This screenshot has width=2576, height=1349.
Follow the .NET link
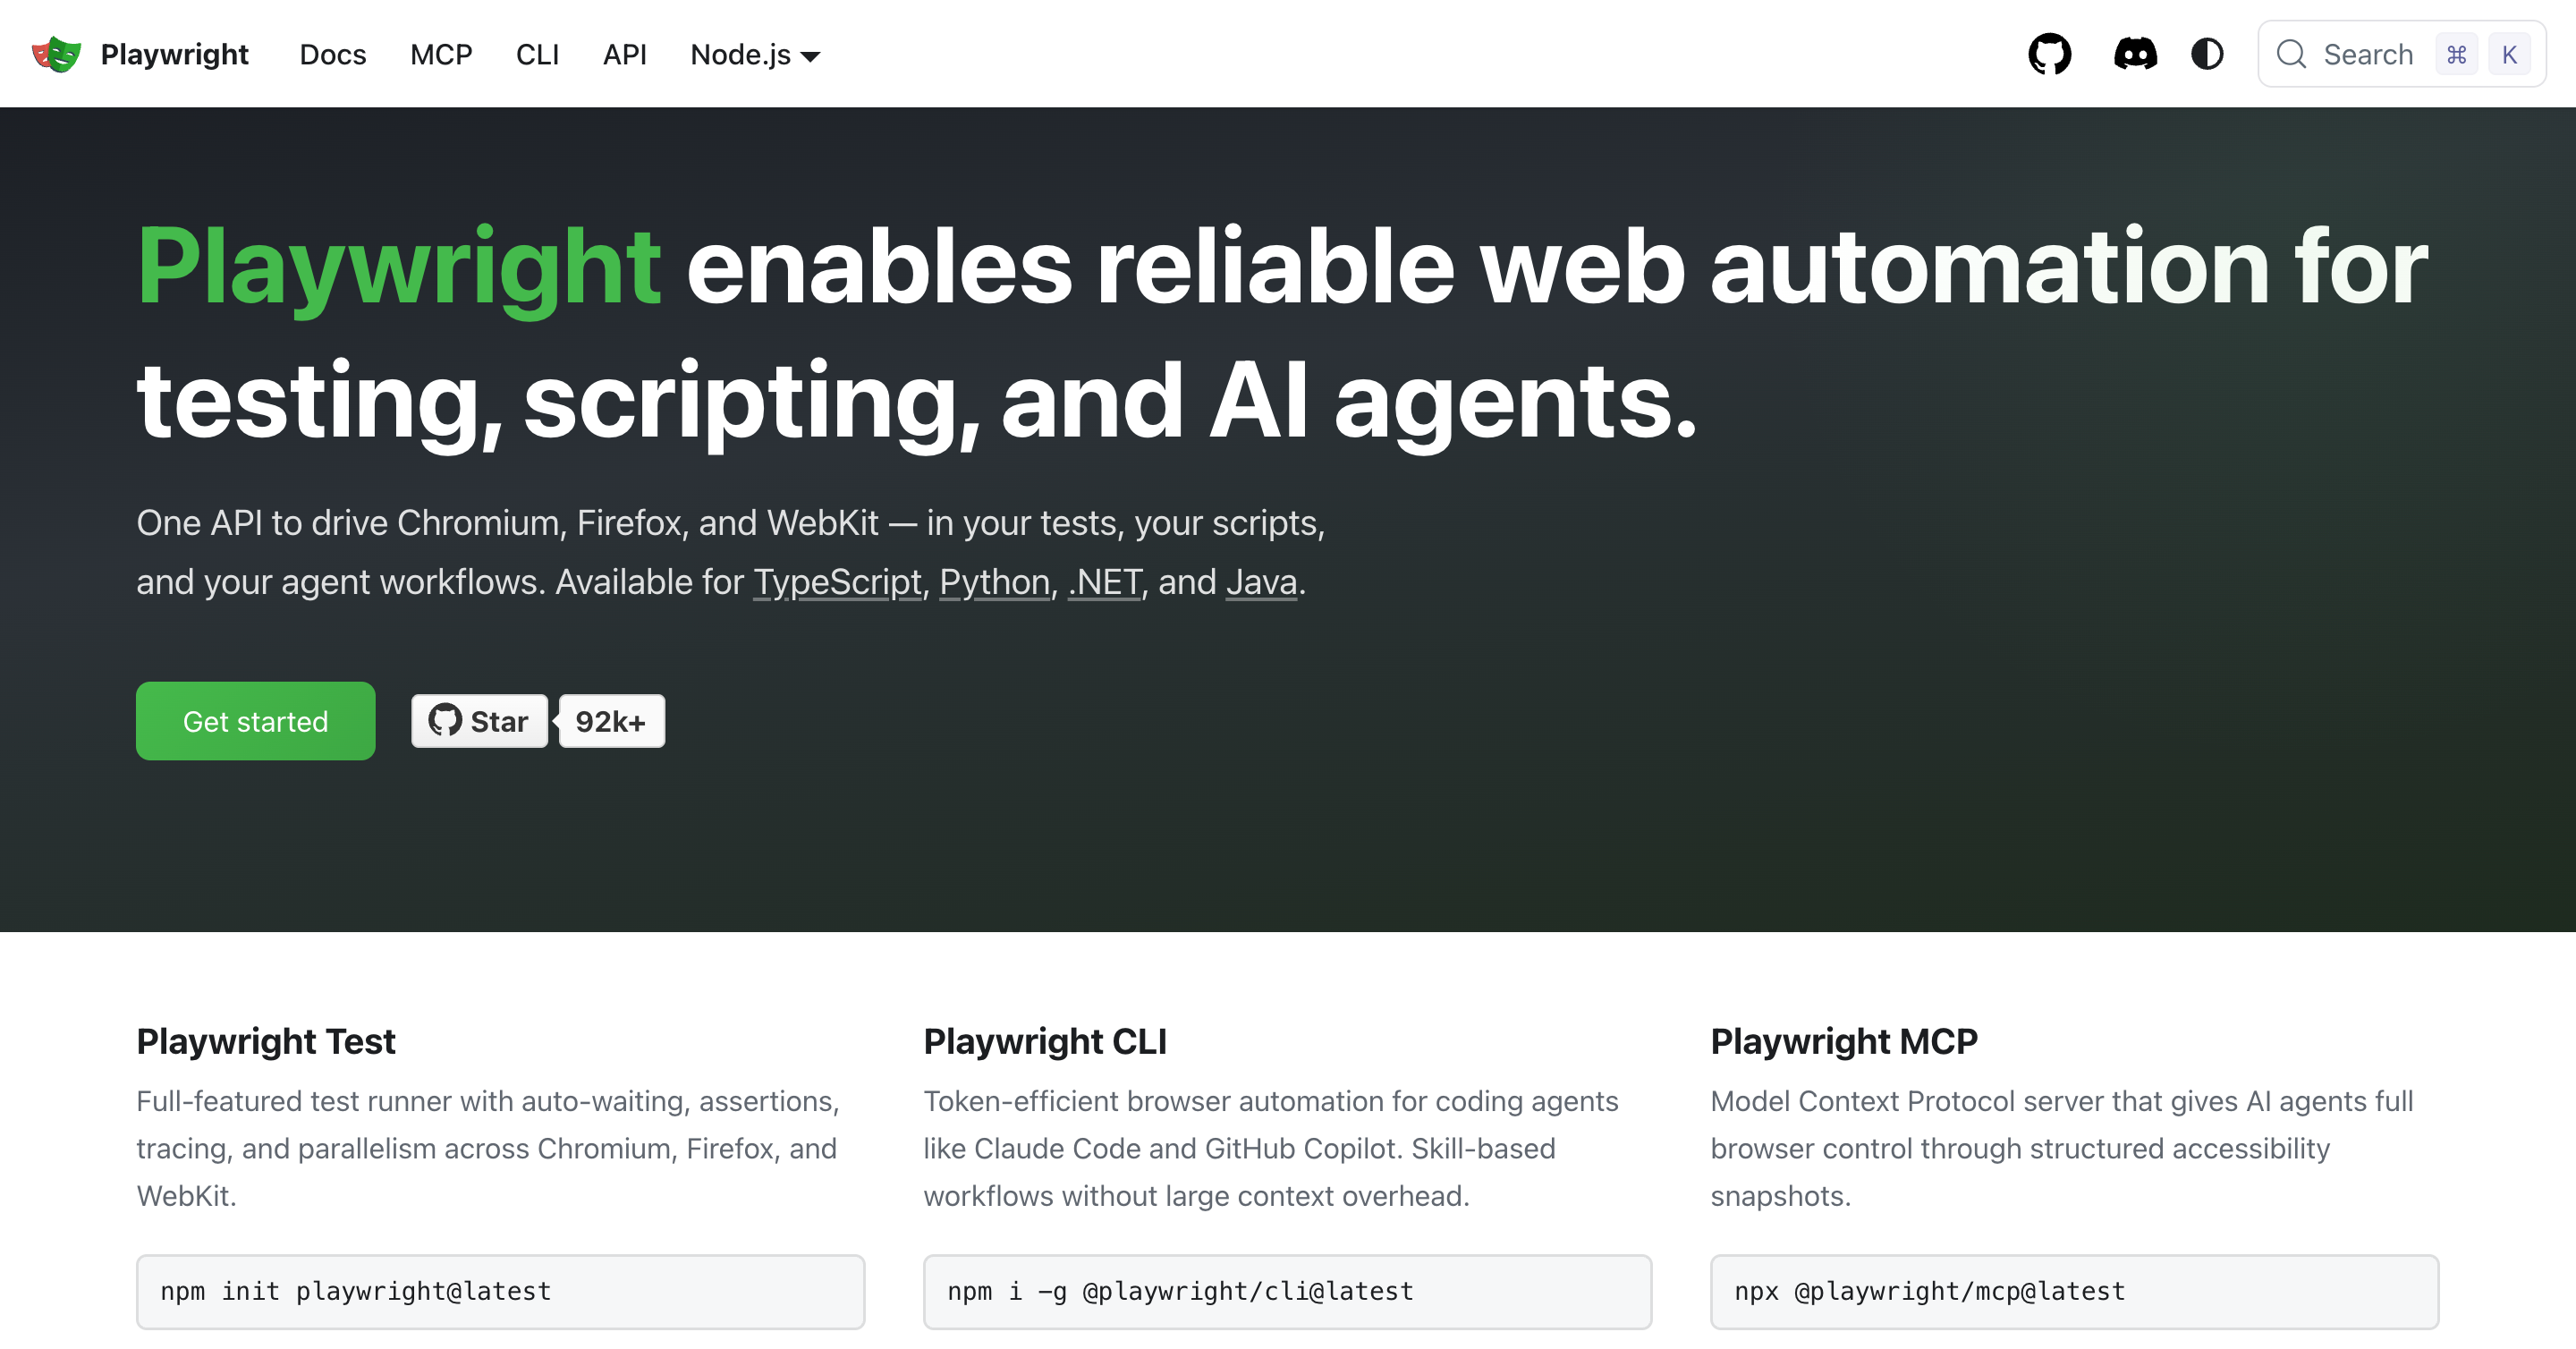1104,582
